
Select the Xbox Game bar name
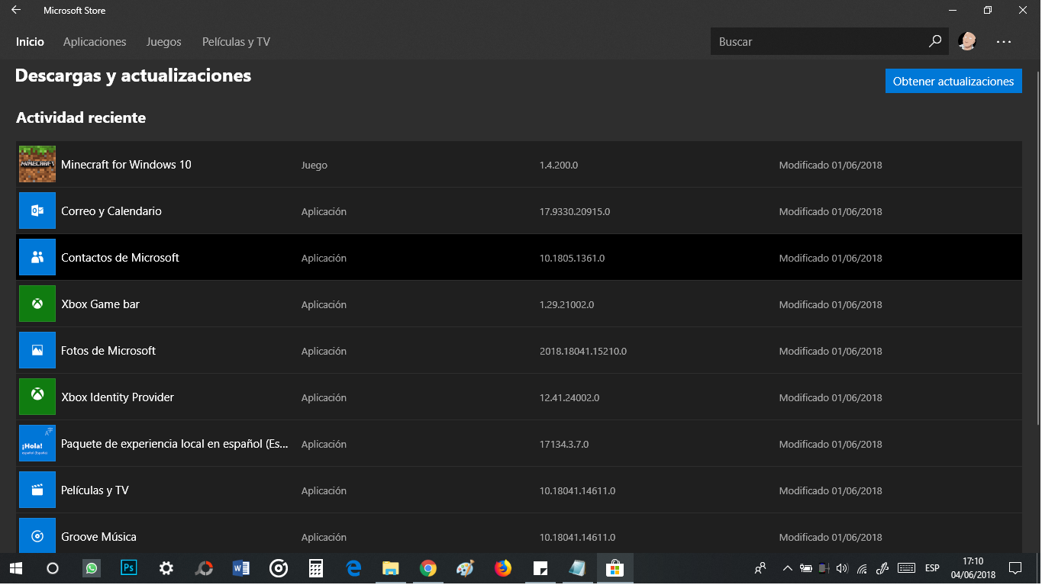[100, 304]
